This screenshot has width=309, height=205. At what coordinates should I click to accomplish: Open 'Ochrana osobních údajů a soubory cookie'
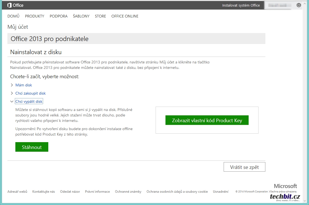pyautogui.click(x=177, y=192)
